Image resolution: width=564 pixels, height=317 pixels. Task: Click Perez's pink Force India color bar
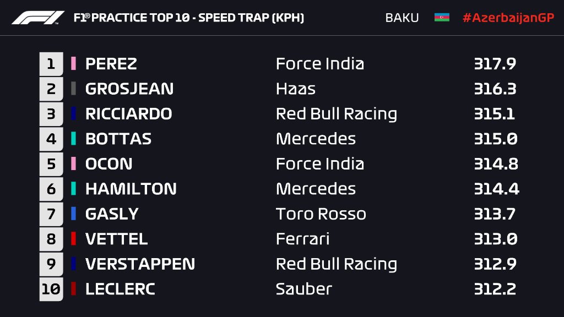point(73,64)
